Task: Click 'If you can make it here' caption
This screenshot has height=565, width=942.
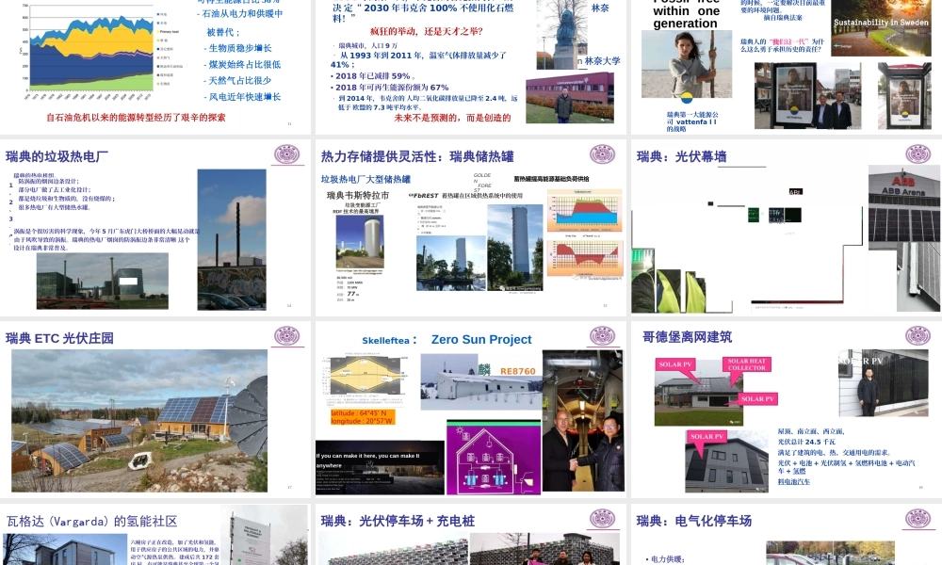Action: [x=367, y=460]
